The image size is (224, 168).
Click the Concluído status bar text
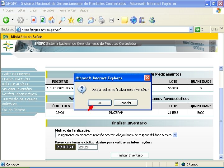(x=12, y=164)
